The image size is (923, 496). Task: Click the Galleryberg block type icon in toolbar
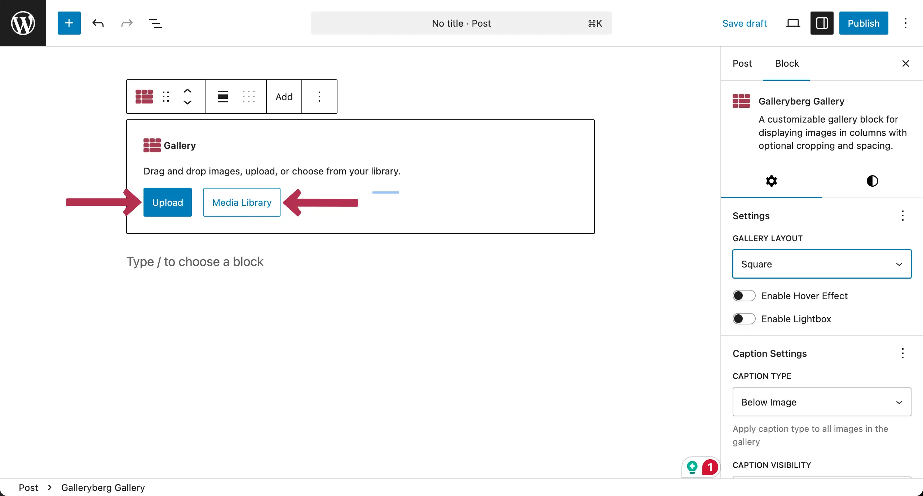click(x=144, y=97)
